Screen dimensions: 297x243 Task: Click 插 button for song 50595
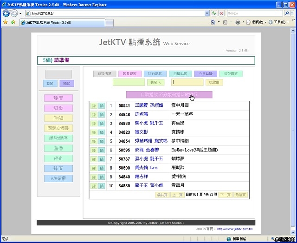tap(102, 150)
